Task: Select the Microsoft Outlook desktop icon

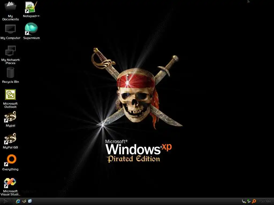Action: 10,99
